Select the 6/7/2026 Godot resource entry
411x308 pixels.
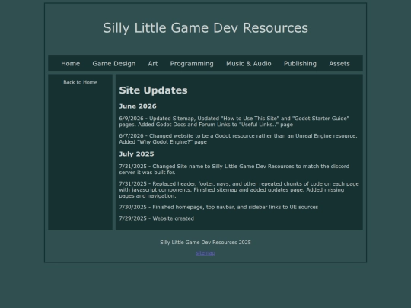click(238, 139)
